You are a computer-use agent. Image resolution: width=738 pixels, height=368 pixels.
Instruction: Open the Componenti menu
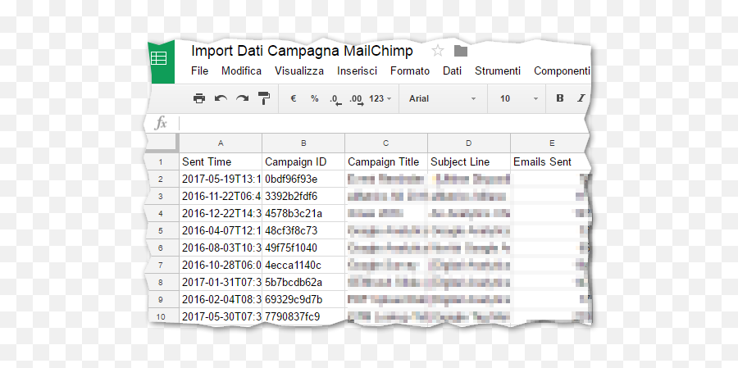pos(562,71)
